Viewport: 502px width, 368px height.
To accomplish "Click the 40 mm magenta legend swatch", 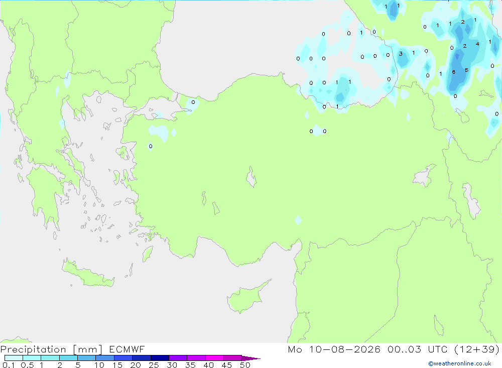I will pos(214,358).
